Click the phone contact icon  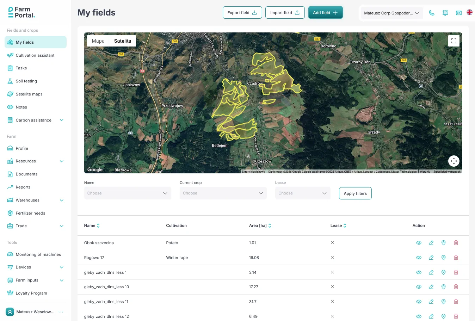(432, 12)
